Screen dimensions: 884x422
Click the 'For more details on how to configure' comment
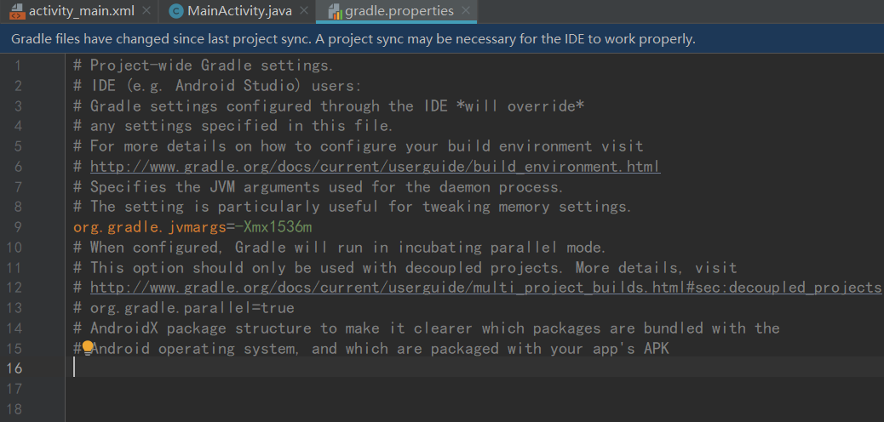pos(358,146)
